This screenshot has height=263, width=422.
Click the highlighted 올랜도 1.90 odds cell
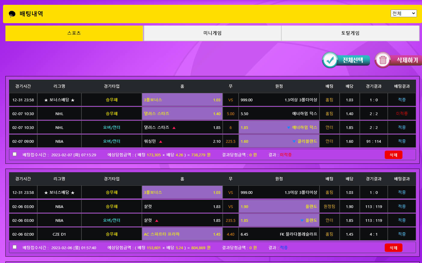click(279, 206)
